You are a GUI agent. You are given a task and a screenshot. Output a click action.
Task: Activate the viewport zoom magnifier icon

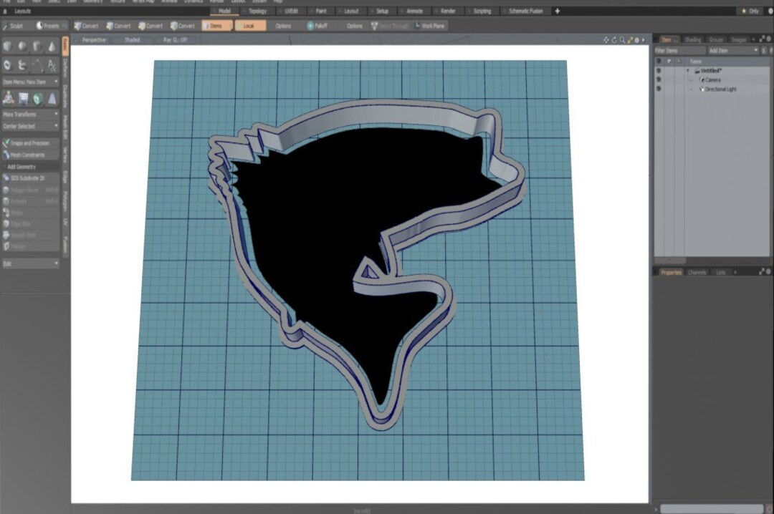pos(622,40)
